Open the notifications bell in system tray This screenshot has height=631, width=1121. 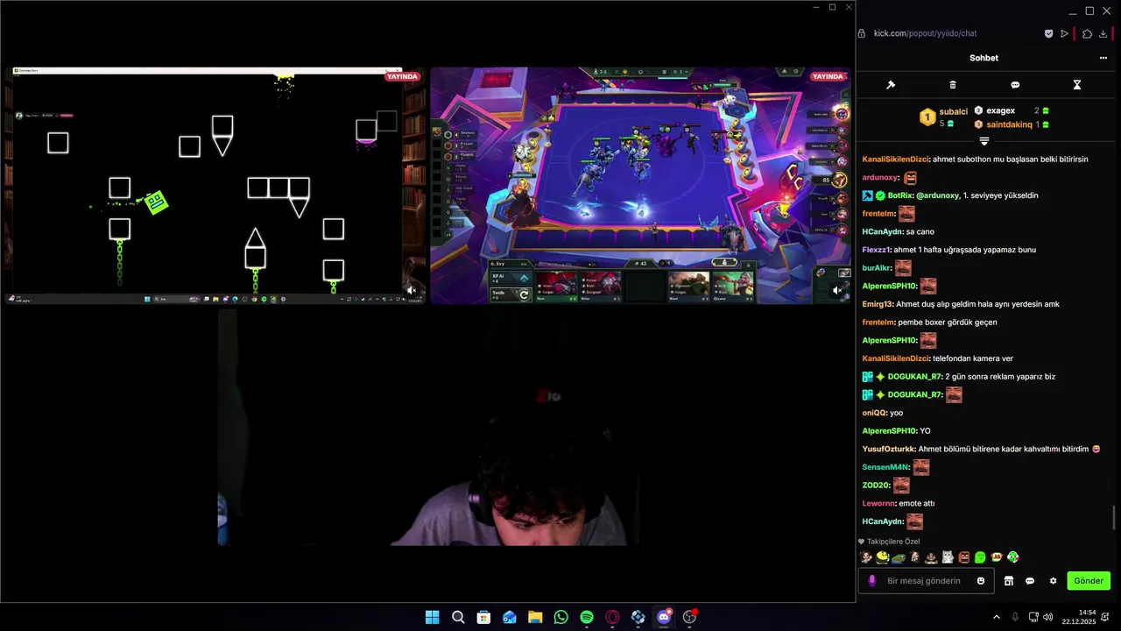pyautogui.click(x=1106, y=617)
